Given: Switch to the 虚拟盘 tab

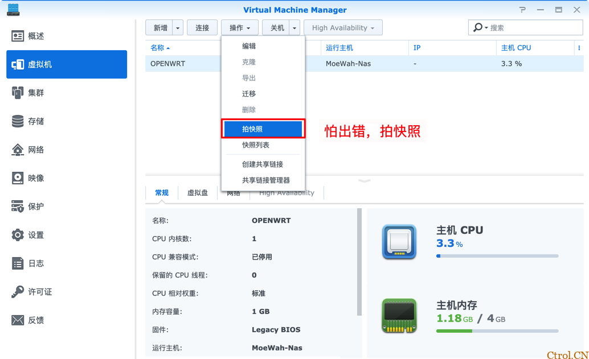Looking at the screenshot, I should (x=197, y=193).
